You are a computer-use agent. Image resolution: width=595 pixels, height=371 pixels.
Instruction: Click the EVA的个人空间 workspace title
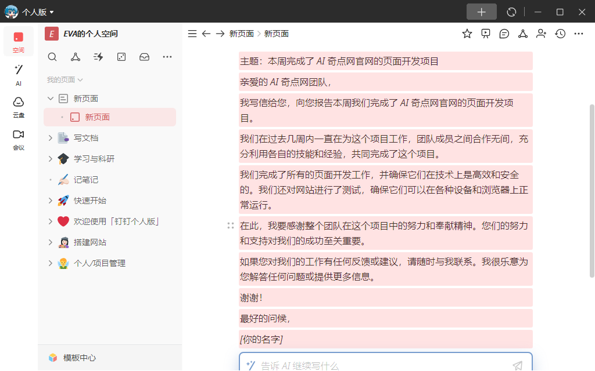[90, 34]
